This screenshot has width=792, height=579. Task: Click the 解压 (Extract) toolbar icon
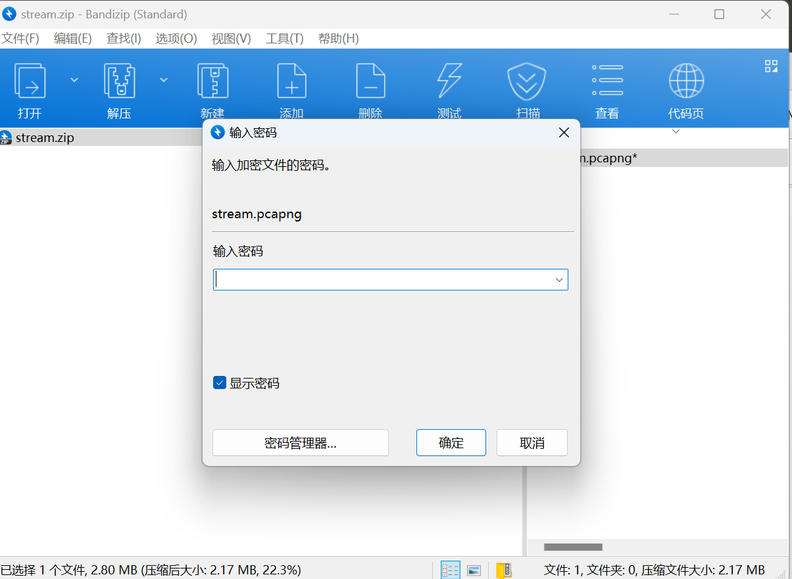pyautogui.click(x=119, y=81)
